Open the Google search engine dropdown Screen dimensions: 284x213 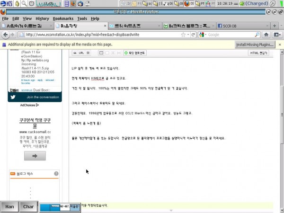click(x=203, y=35)
